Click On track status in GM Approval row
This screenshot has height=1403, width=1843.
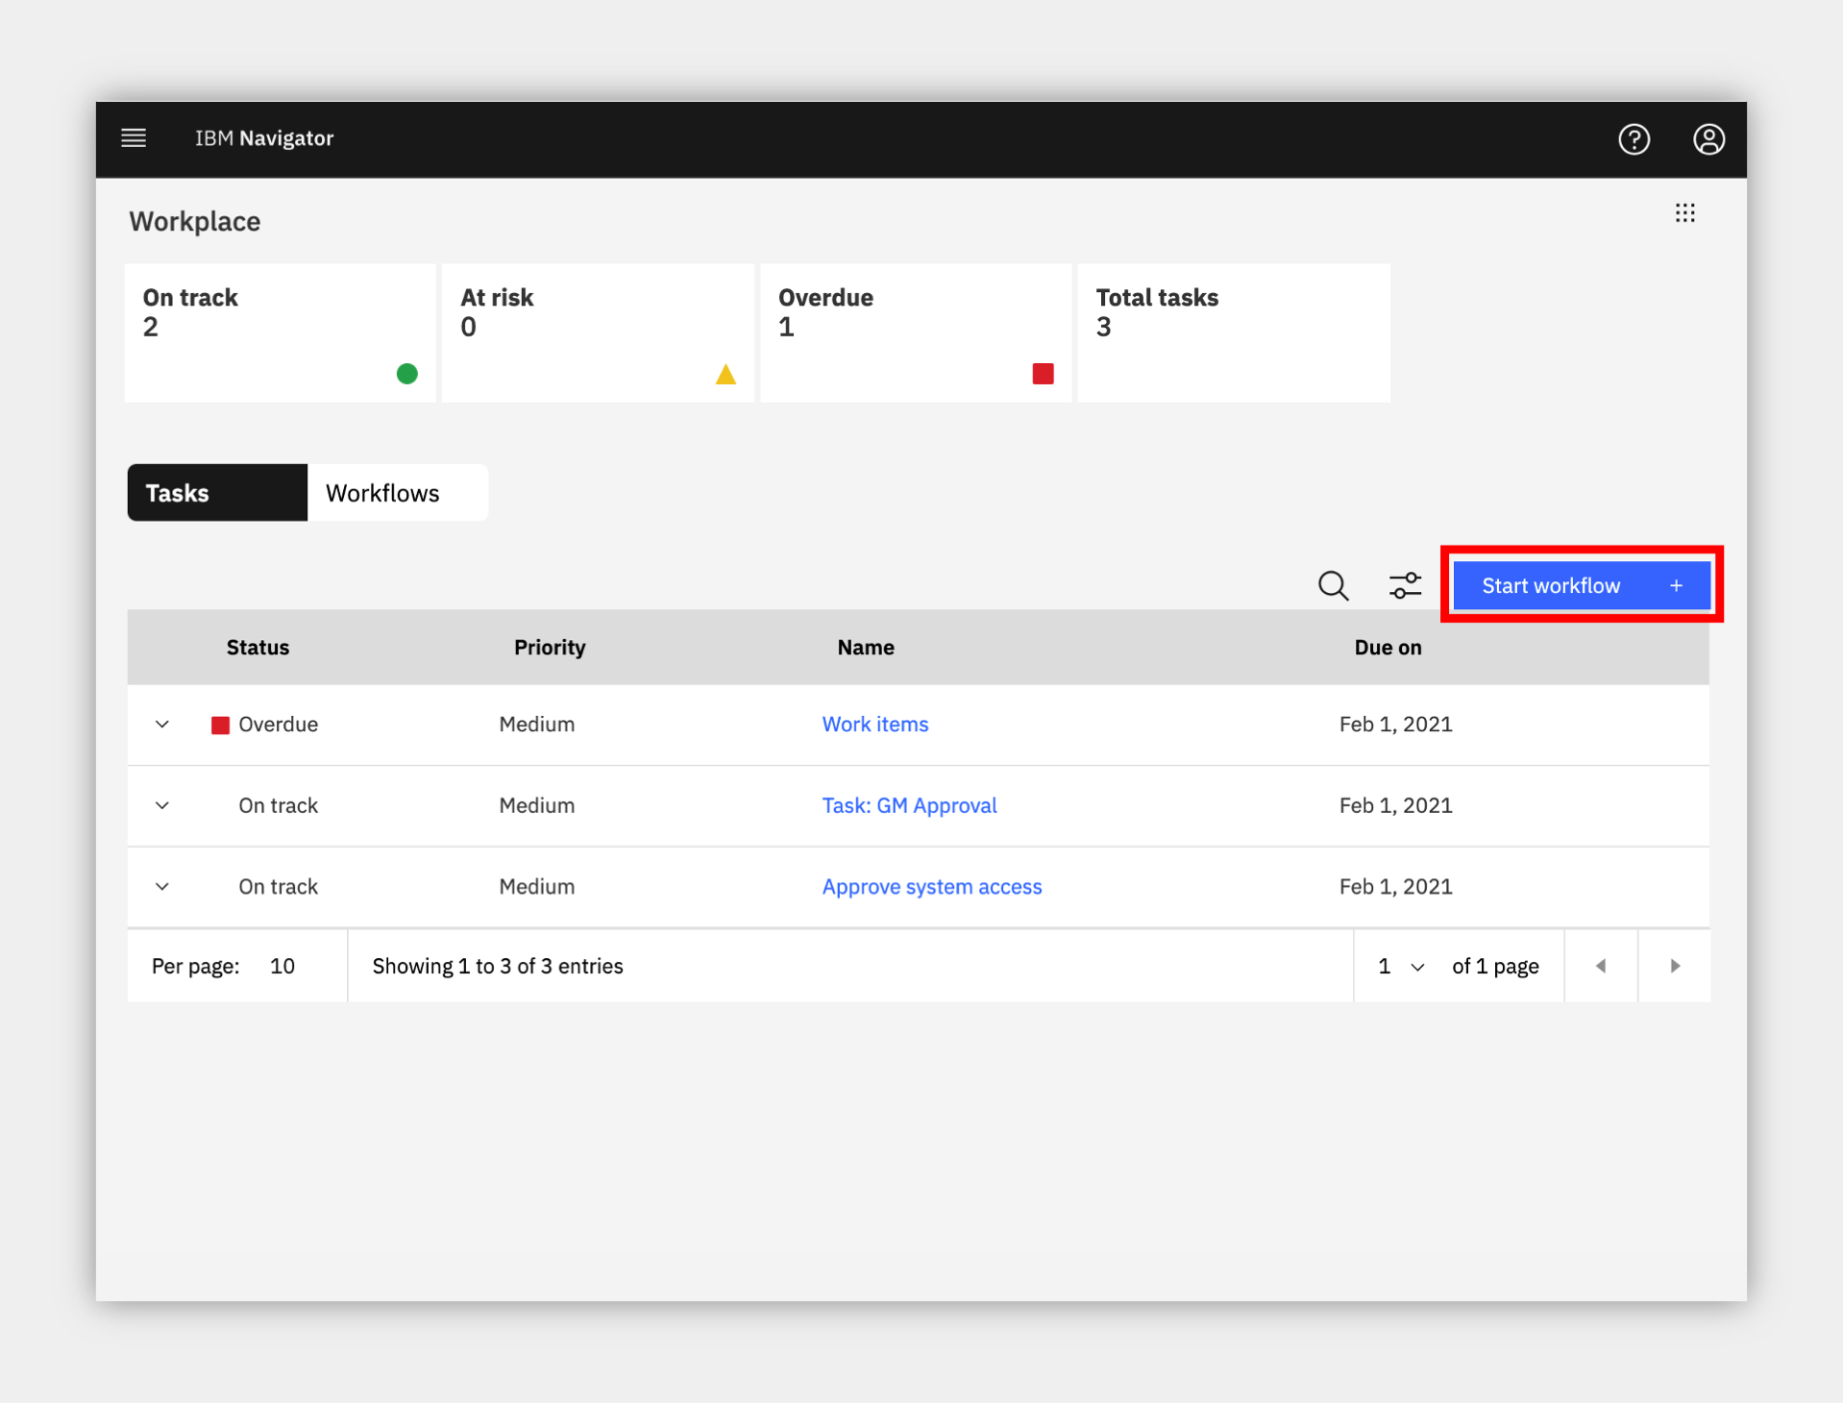[x=279, y=805]
